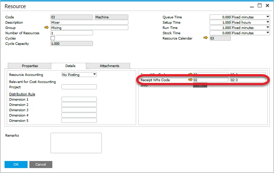Open Group link arrow next to Mixing
The image size is (274, 173).
point(46,28)
